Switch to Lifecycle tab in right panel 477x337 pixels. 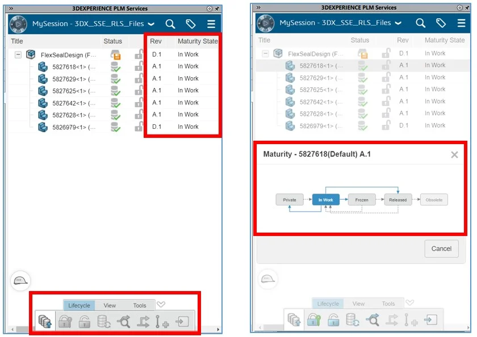pos(328,304)
